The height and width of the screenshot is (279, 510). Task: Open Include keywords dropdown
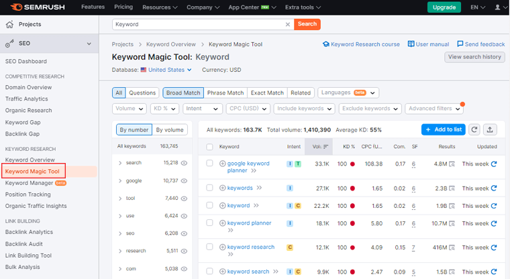point(304,109)
